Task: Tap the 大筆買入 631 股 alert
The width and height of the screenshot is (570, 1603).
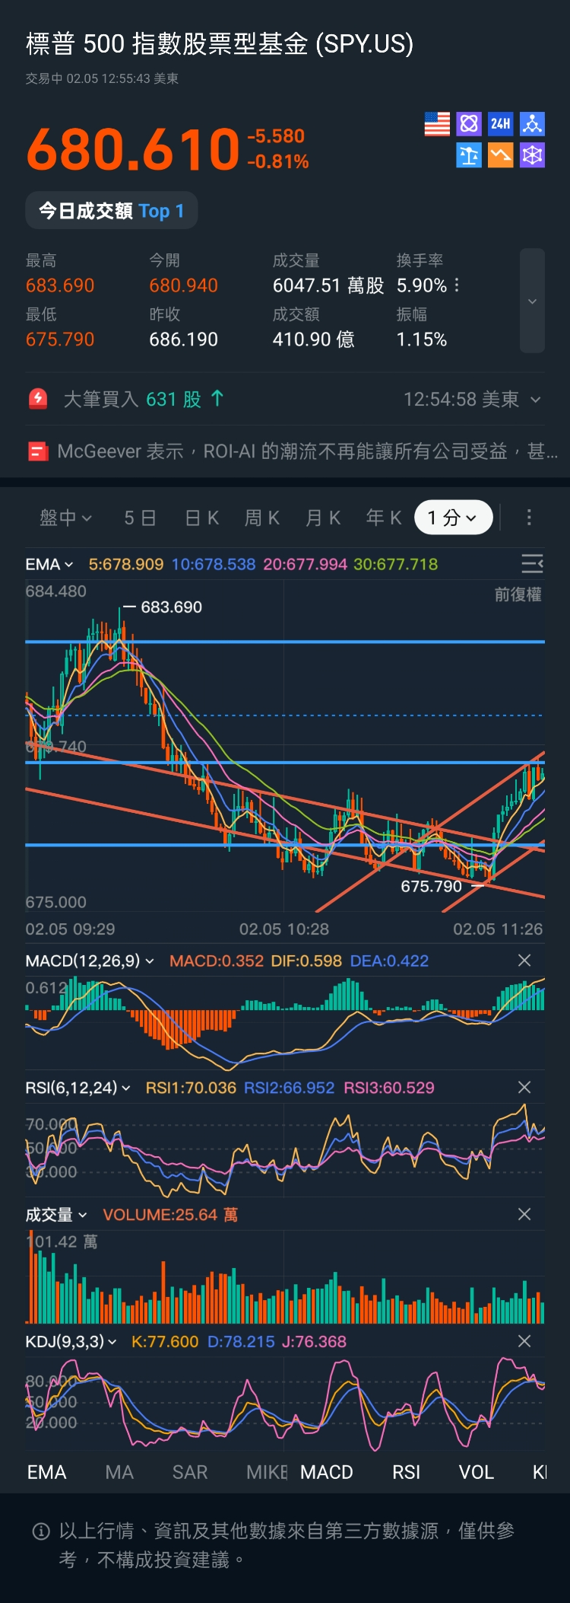Action: [144, 399]
